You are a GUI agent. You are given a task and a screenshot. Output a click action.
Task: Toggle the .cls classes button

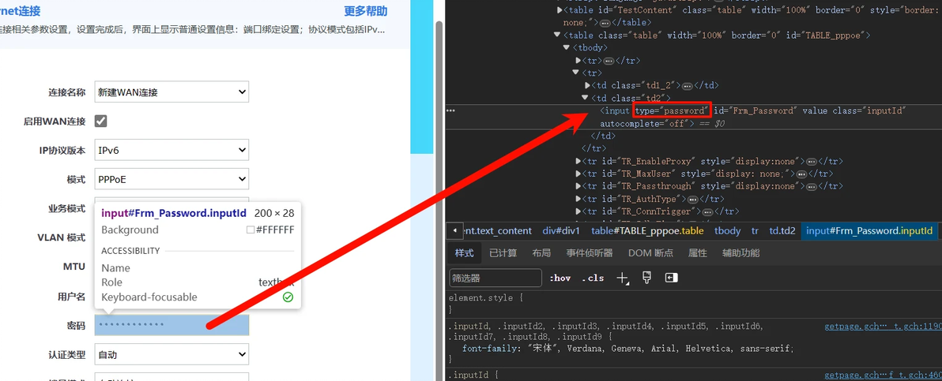pyautogui.click(x=593, y=278)
